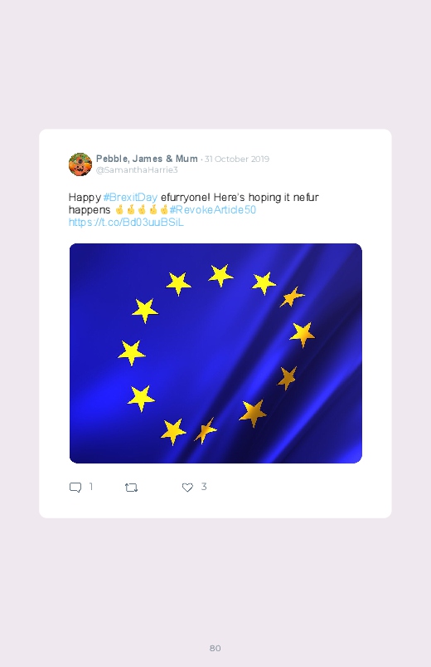Open the #BrexitDay hashtag
431x667 pixels.
tap(130, 198)
